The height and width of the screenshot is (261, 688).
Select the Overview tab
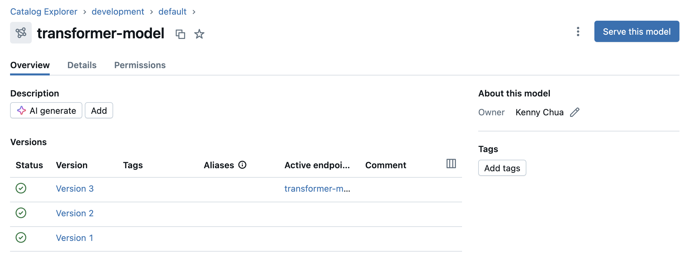[30, 65]
